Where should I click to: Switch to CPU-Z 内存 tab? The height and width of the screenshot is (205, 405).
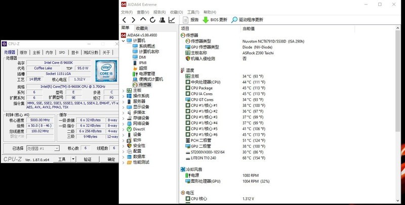pyautogui.click(x=49, y=53)
